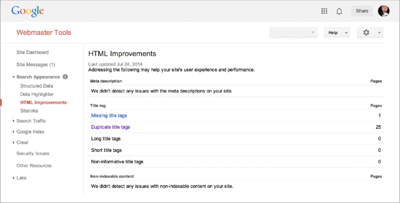
Task: Open the Google apps grid icon
Action: [324, 11]
